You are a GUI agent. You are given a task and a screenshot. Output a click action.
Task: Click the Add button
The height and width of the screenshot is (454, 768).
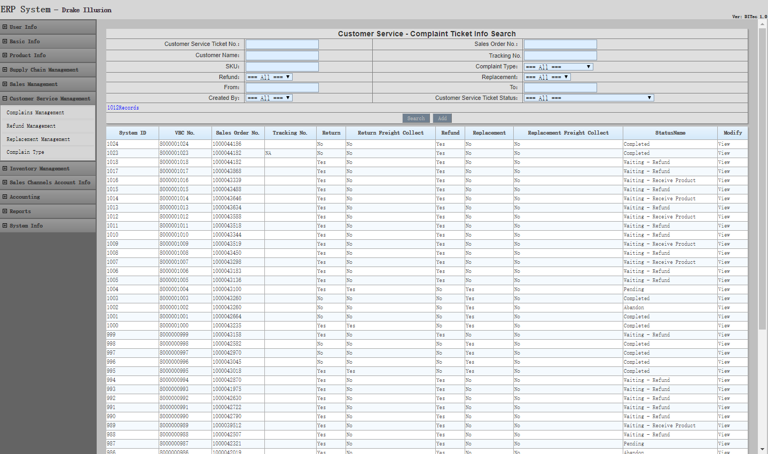click(x=442, y=119)
